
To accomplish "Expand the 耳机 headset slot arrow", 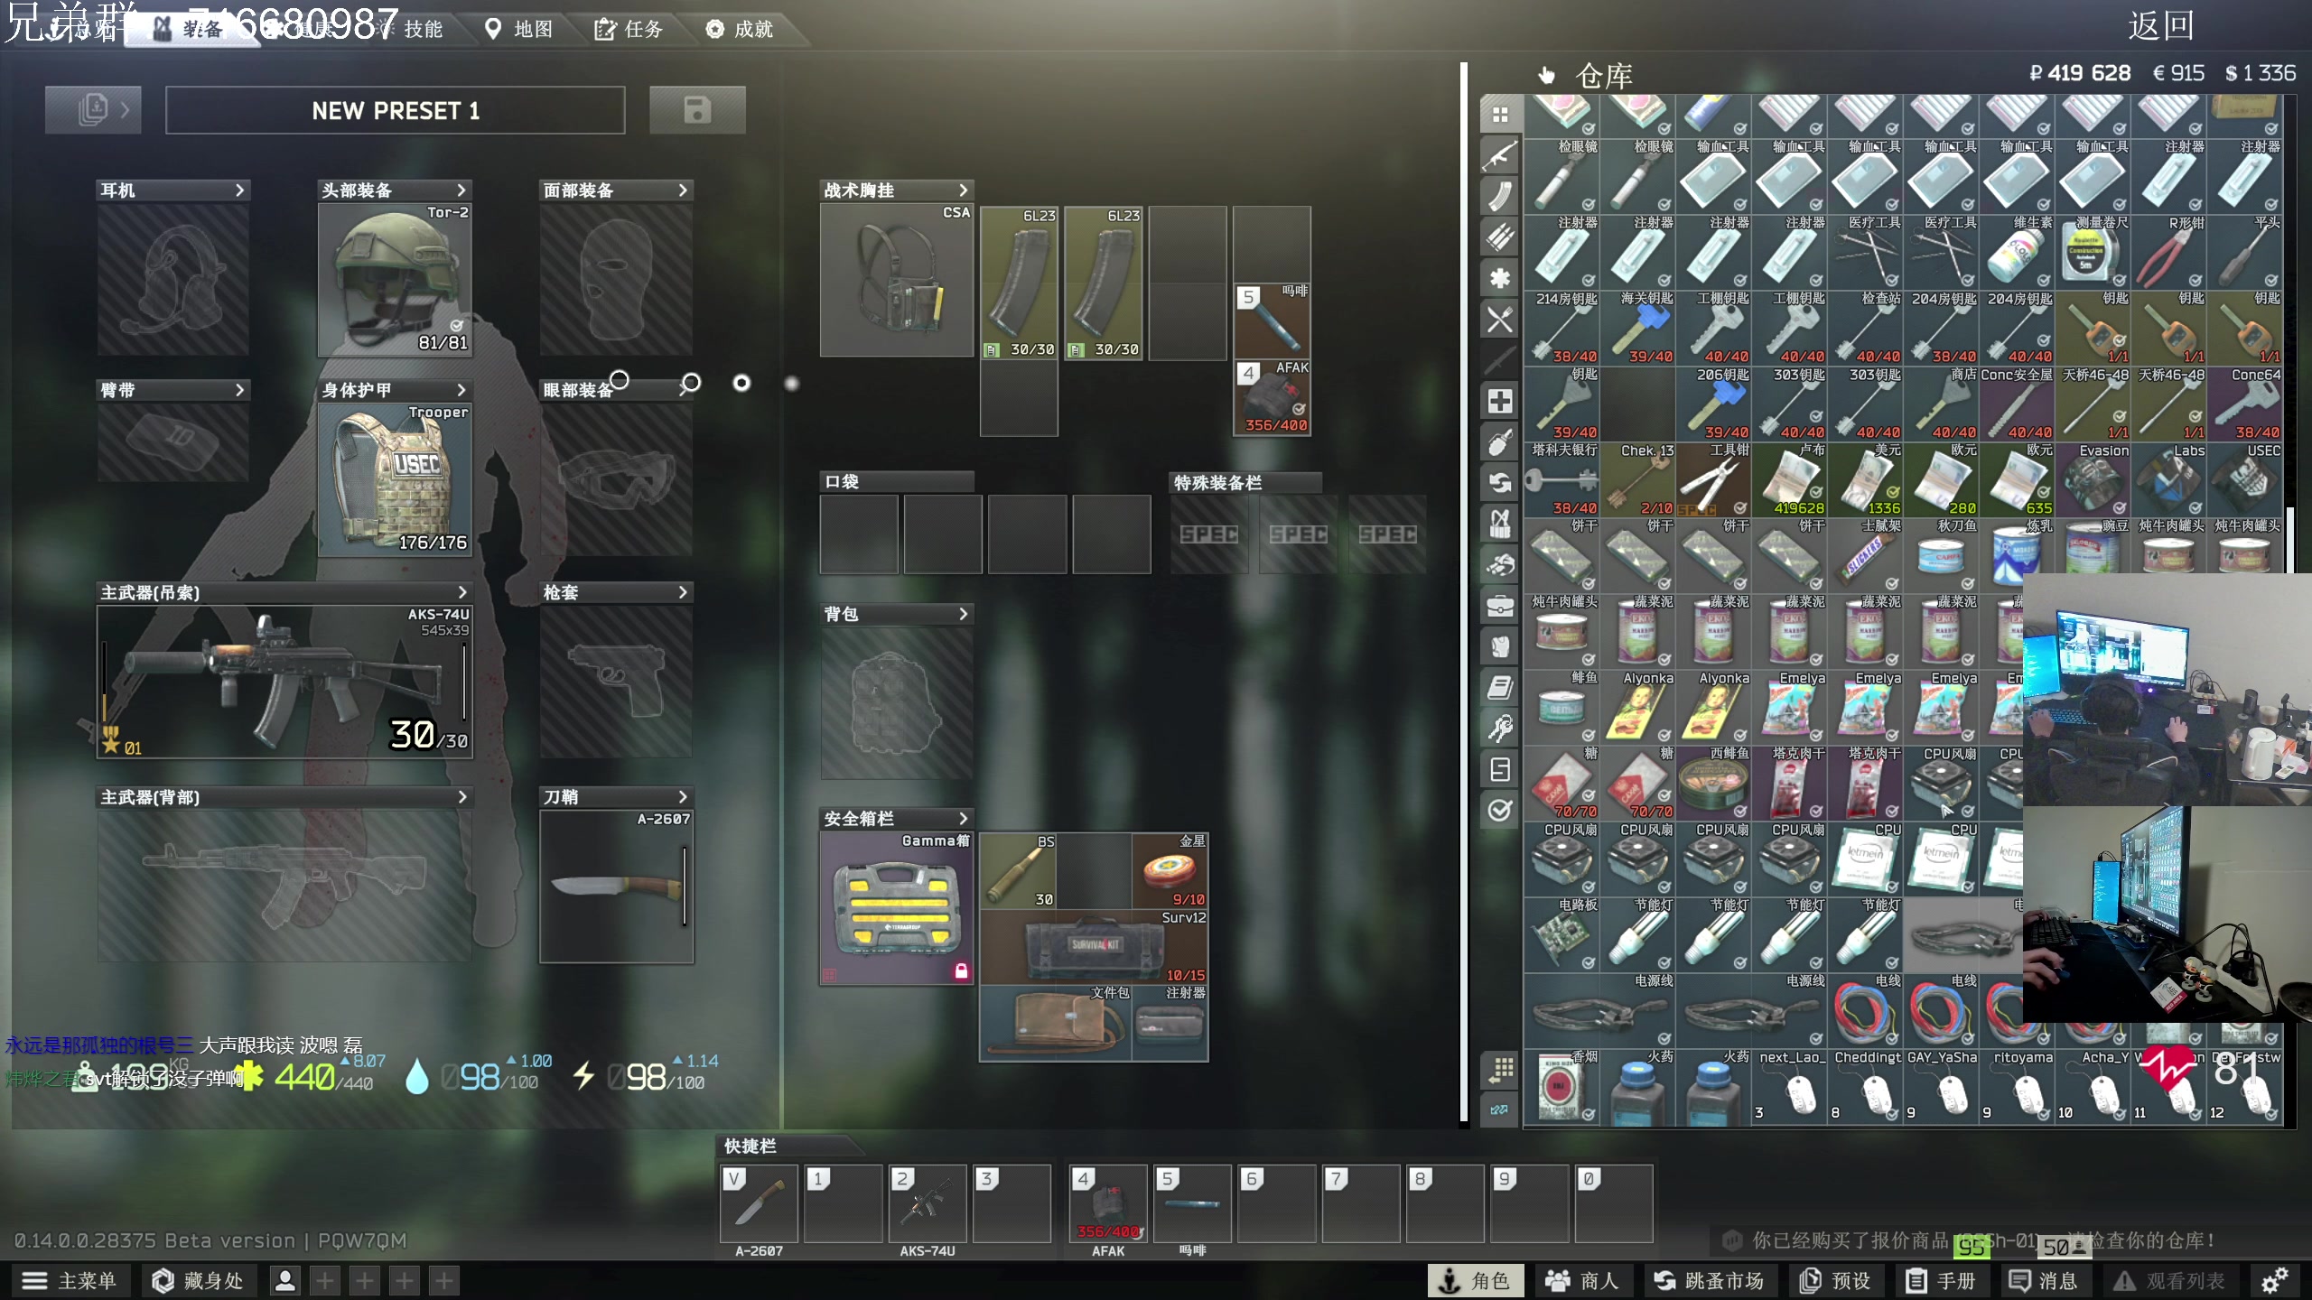I will pos(239,190).
